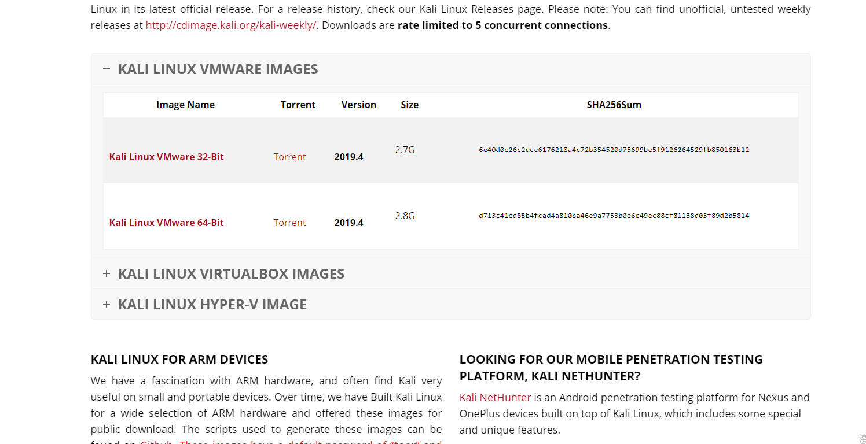Open the Kali NetHunter link
Image resolution: width=866 pixels, height=444 pixels.
tap(495, 398)
